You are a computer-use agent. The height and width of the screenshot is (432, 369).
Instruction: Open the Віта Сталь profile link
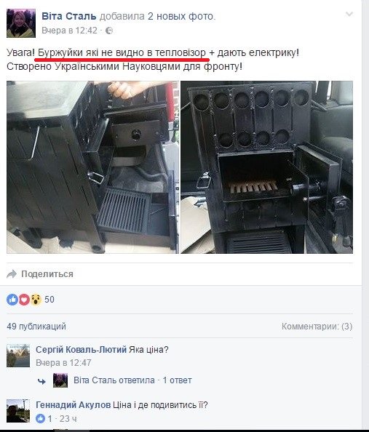[x=69, y=16]
